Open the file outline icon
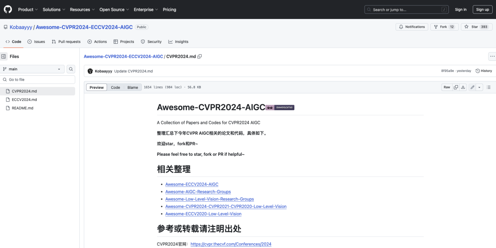The width and height of the screenshot is (496, 248). [x=489, y=87]
